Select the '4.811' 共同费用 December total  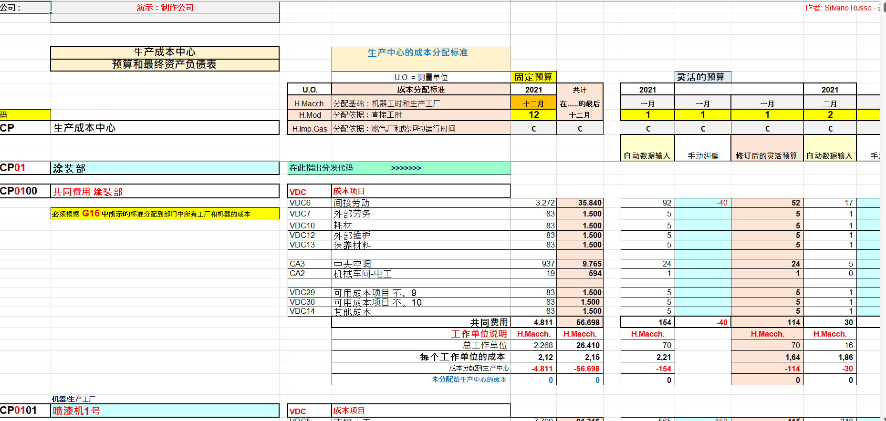(x=533, y=322)
